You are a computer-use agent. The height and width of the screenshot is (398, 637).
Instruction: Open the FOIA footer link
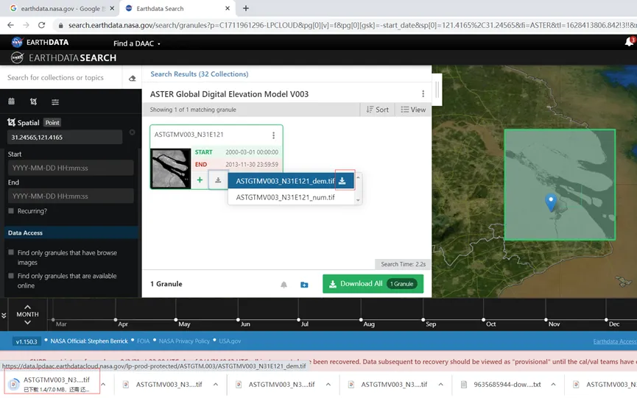143,341
